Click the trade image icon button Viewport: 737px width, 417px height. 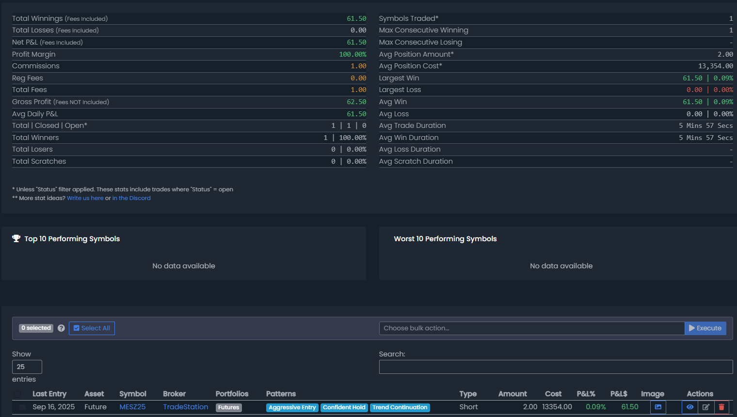658,407
